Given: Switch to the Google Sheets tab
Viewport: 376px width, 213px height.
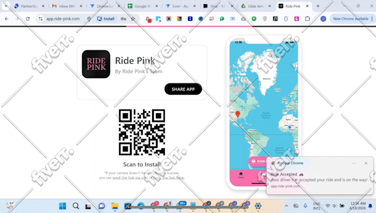Looking at the screenshot, I should coord(143,6).
